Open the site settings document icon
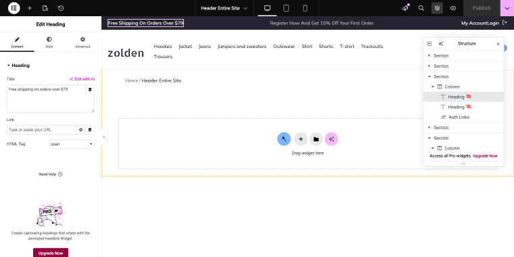The height and width of the screenshot is (257, 514). click(x=45, y=8)
